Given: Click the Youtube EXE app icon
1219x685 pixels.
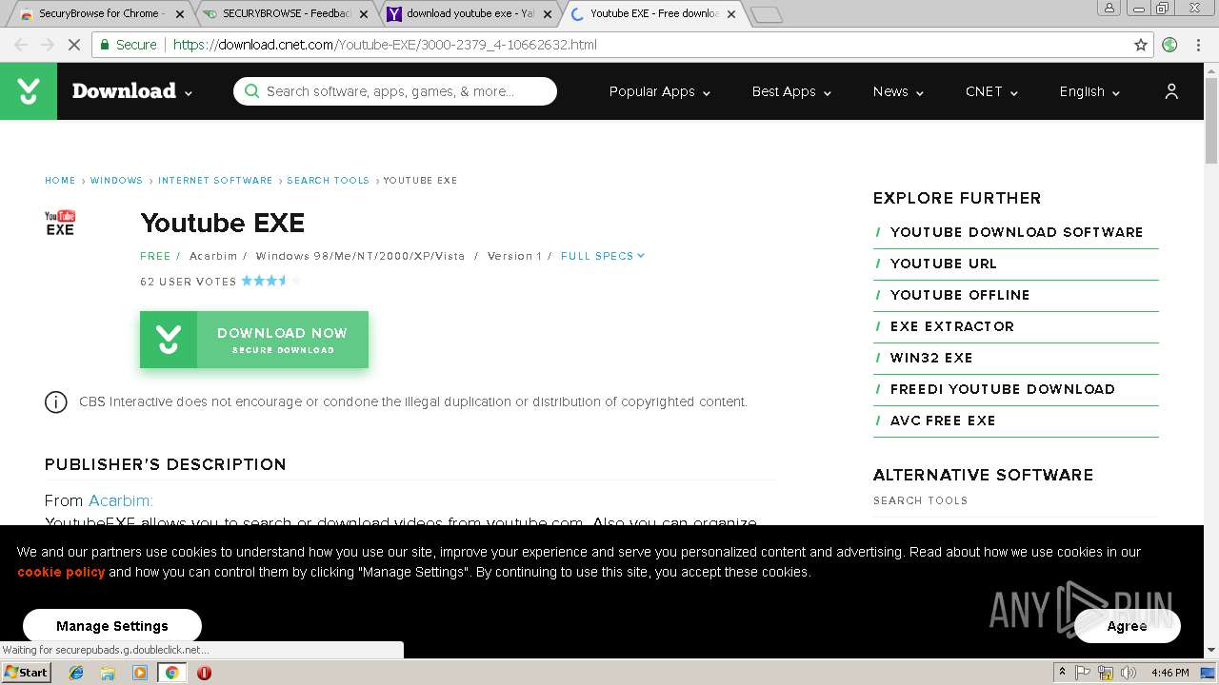Looking at the screenshot, I should pos(60,223).
